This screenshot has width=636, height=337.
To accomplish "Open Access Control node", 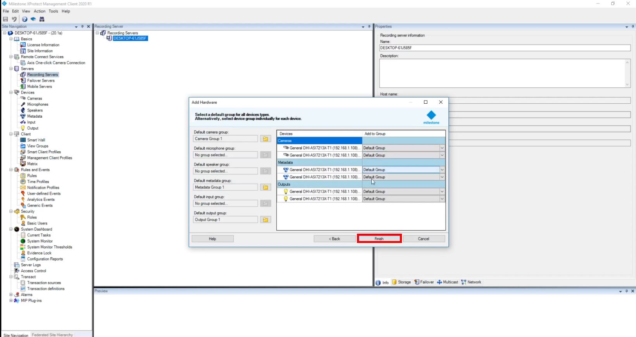I will coord(33,271).
